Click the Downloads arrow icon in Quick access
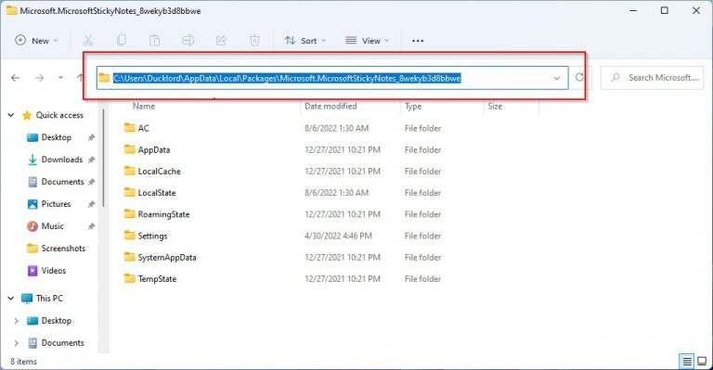Image resolution: width=713 pixels, height=370 pixels. pos(32,159)
